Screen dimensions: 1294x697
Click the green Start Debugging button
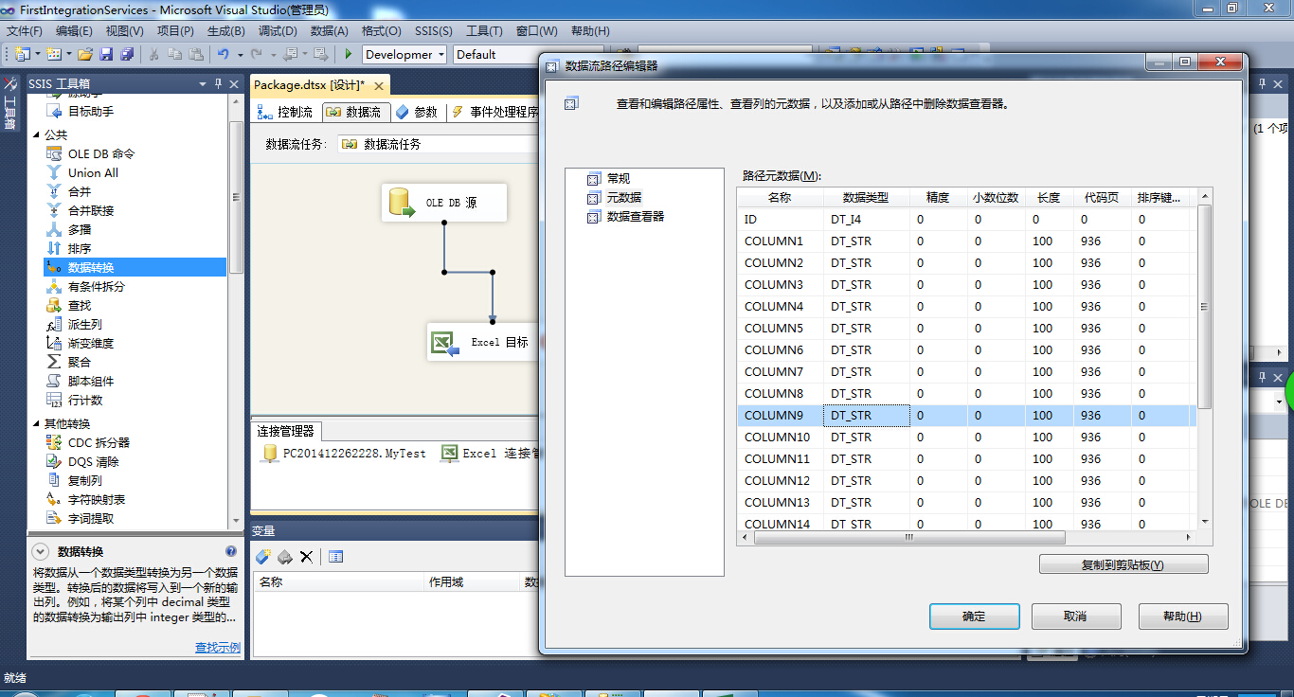349,54
